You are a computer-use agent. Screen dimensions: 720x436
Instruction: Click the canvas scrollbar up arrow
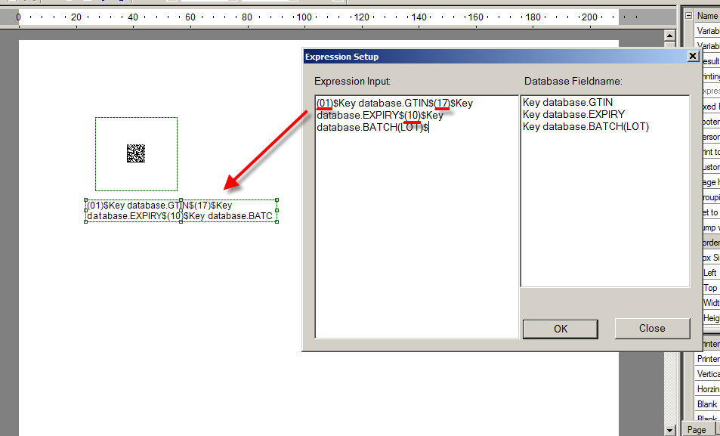tap(670, 36)
